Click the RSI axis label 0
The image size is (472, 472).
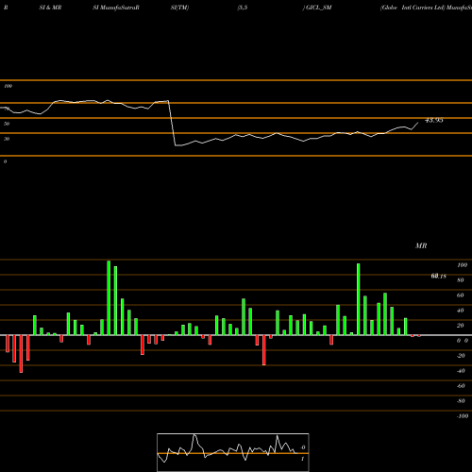click(x=5, y=161)
